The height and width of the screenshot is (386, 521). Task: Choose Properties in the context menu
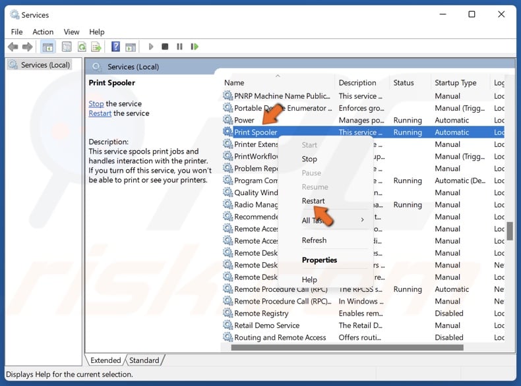click(319, 260)
